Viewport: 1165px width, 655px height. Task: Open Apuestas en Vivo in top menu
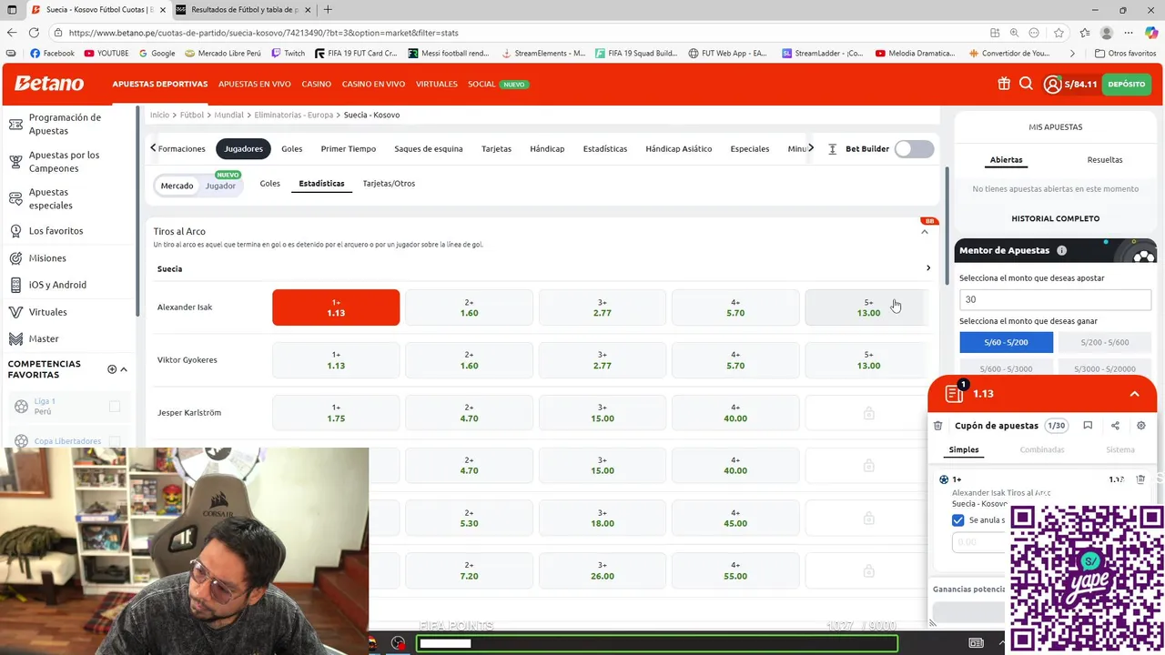255,84
